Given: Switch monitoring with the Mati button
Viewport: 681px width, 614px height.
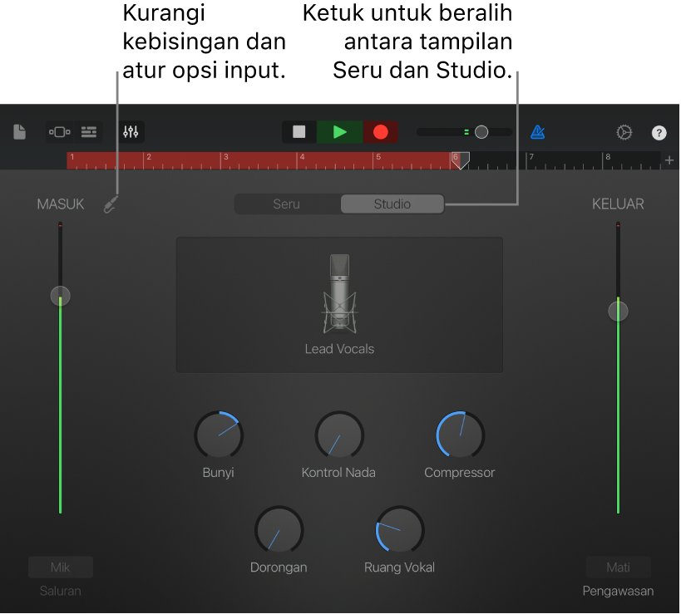Looking at the screenshot, I should (x=618, y=567).
